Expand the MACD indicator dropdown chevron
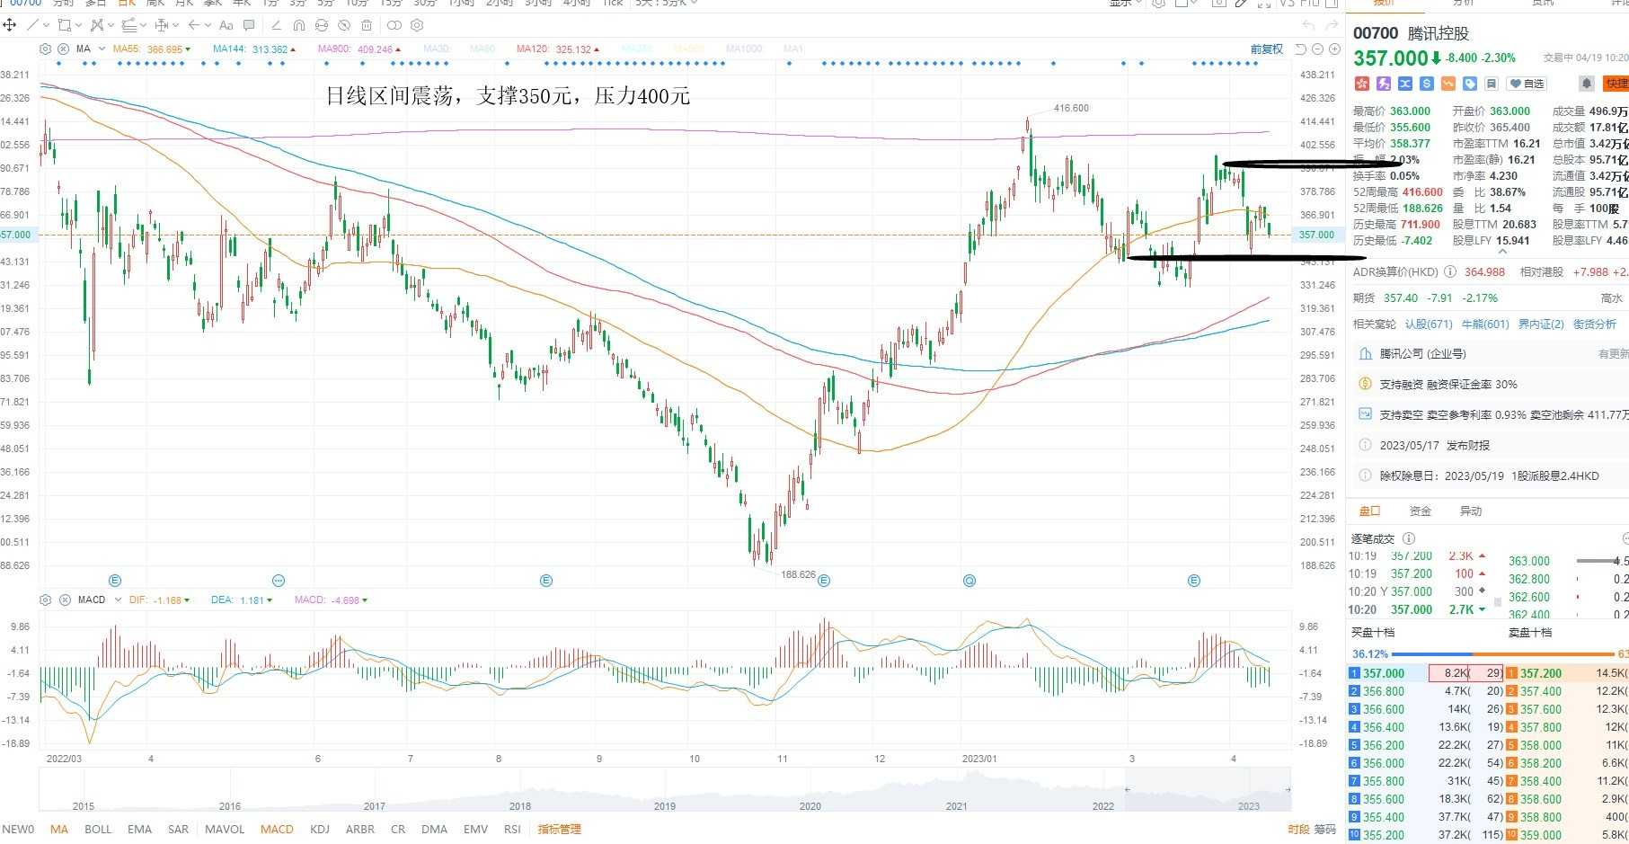The width and height of the screenshot is (1629, 844). [118, 600]
